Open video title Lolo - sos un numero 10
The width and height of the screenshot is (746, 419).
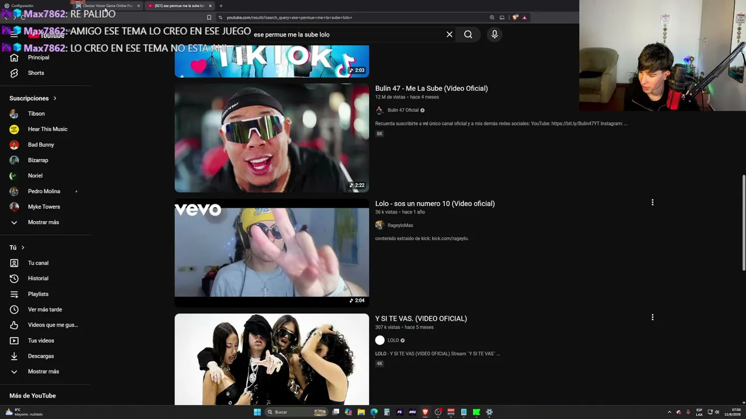tap(435, 204)
